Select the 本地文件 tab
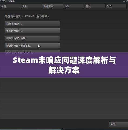The width and height of the screenshot is (128, 130). click(52, 6)
